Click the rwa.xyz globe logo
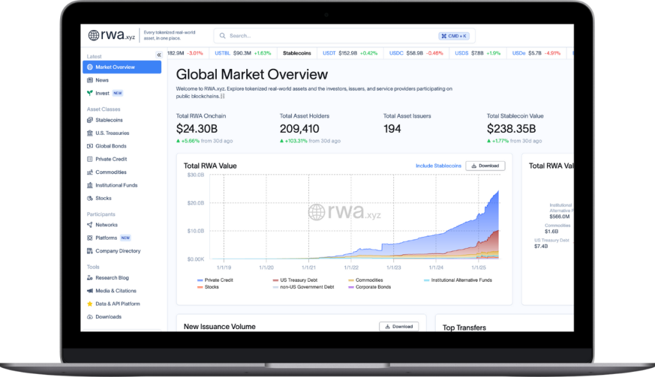 pyautogui.click(x=93, y=36)
